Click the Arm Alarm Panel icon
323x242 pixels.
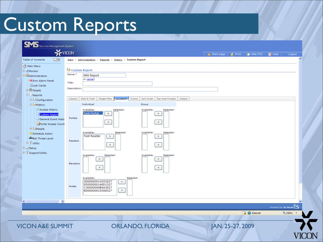31,80
